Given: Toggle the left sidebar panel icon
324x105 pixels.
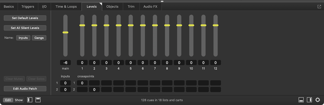Looking at the screenshot, I should [x=30, y=100].
